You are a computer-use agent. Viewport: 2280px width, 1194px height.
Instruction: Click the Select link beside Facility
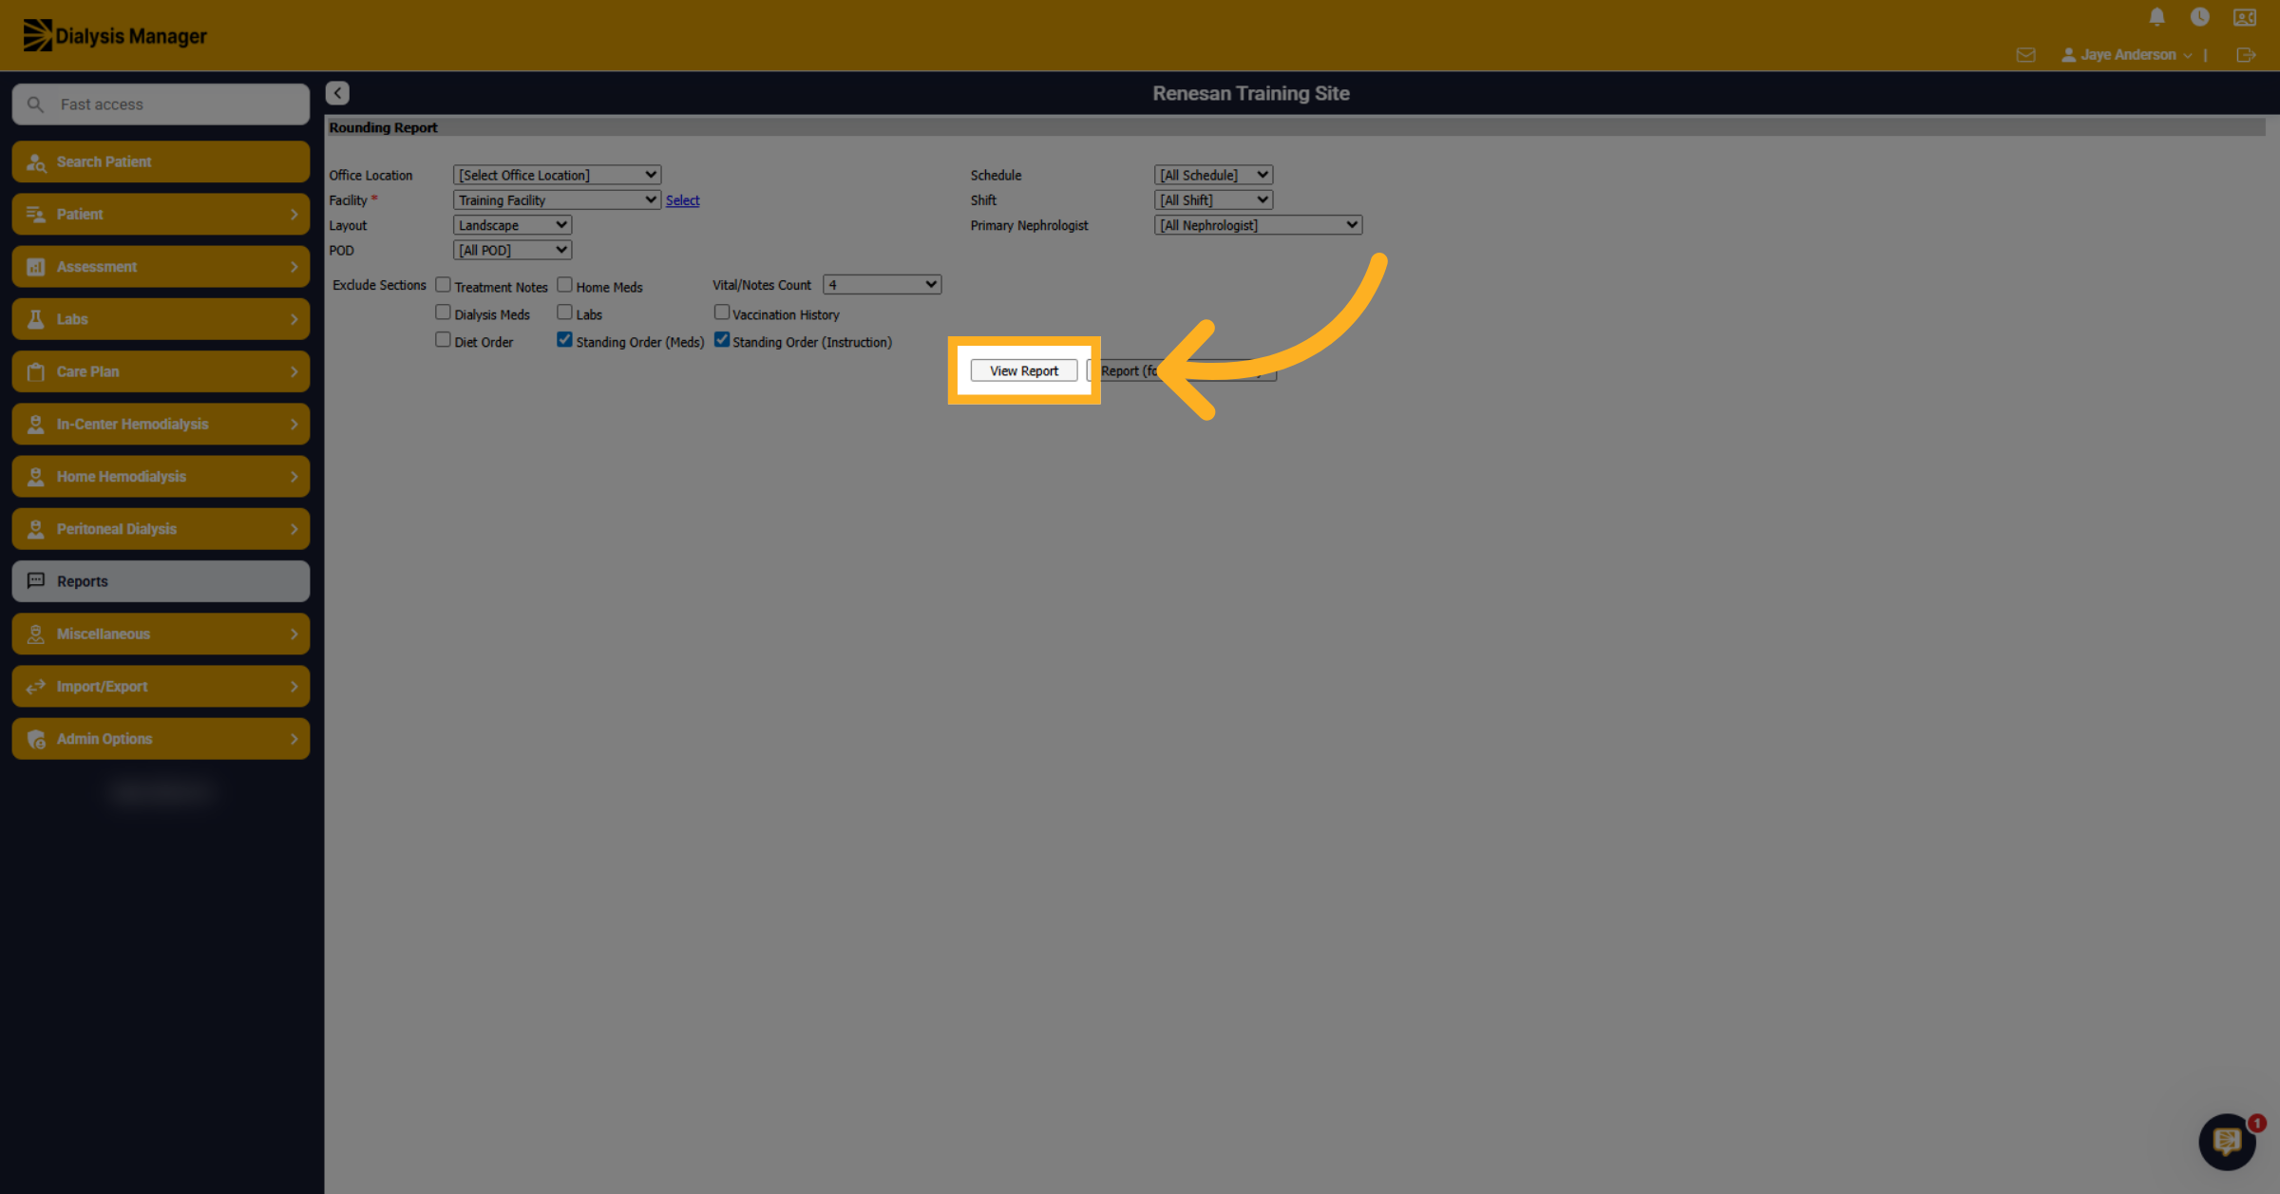[682, 200]
